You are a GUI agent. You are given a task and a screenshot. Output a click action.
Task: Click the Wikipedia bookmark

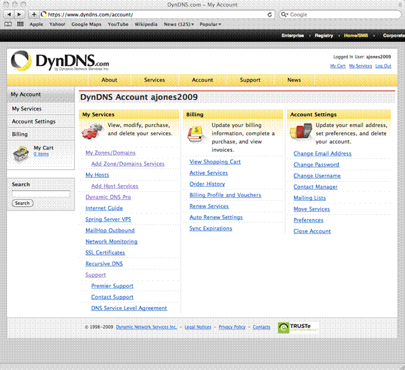tap(146, 24)
